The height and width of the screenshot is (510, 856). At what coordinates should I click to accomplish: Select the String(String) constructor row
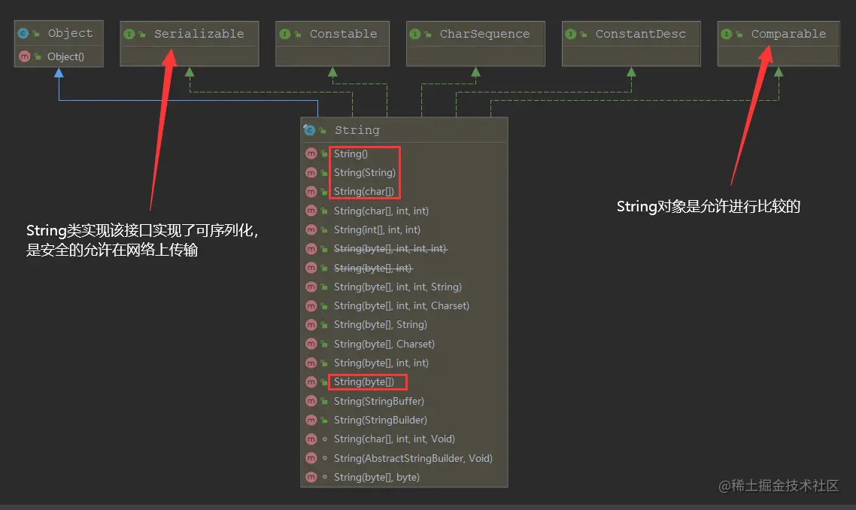tap(404, 172)
